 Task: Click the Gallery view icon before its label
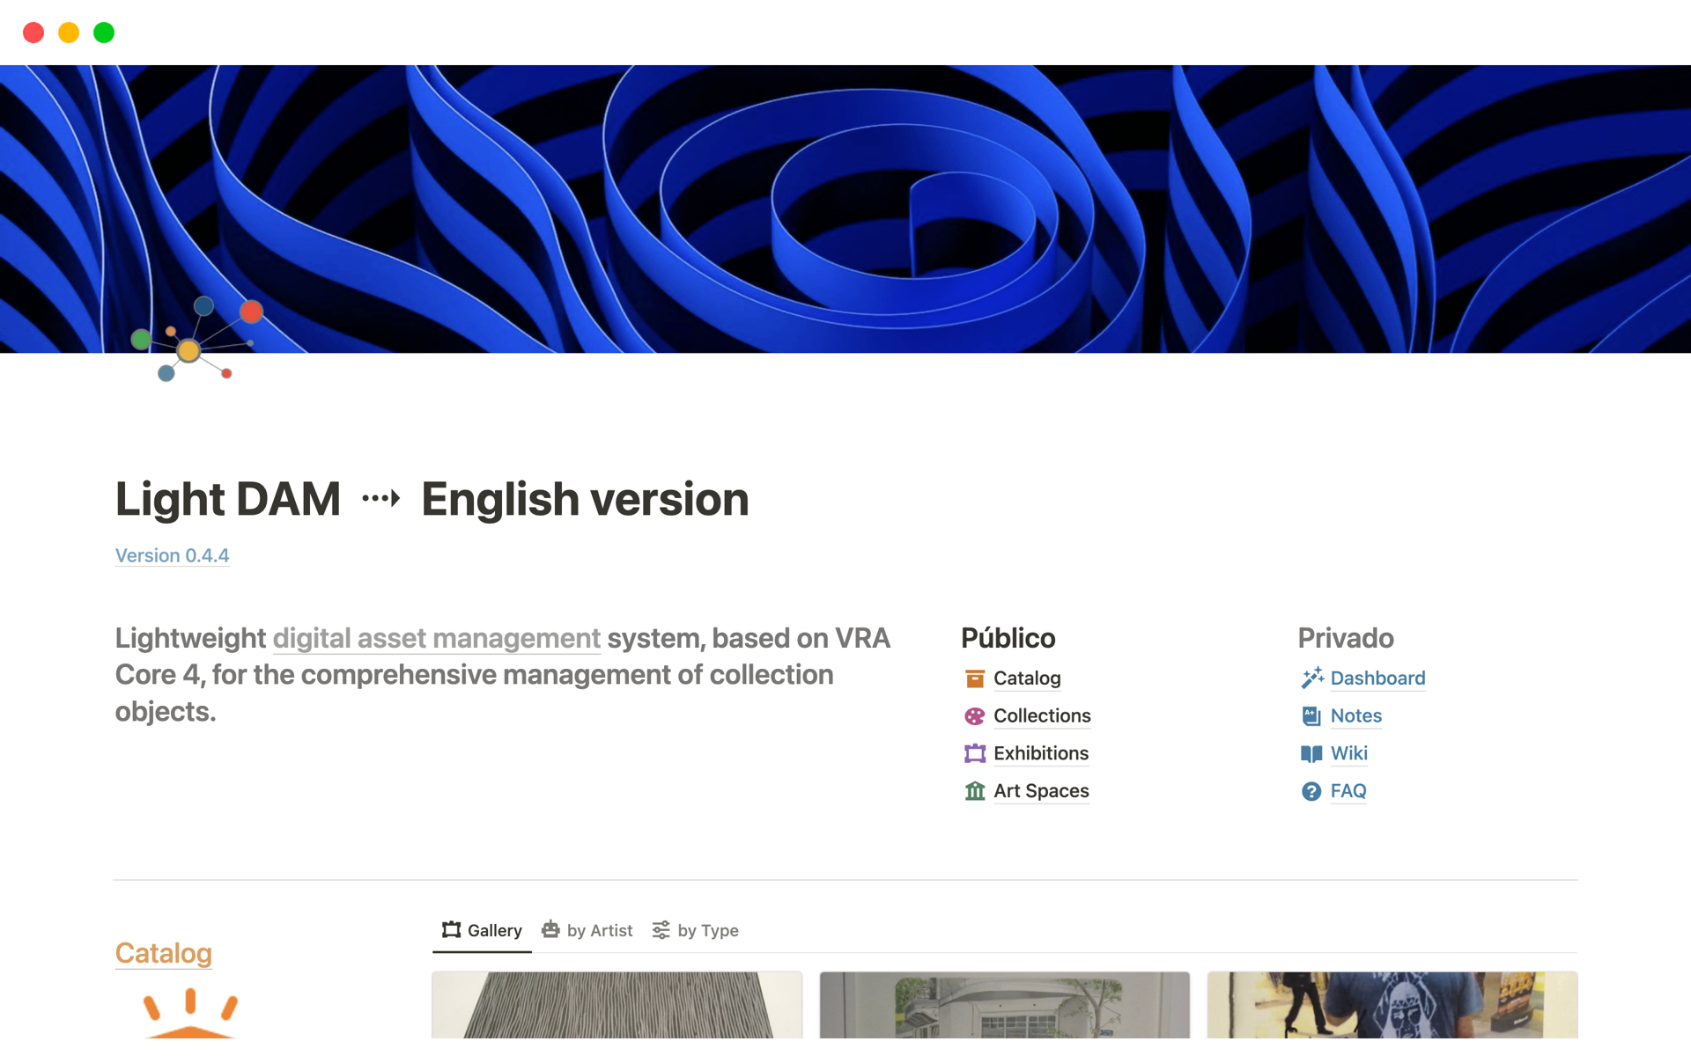(x=451, y=929)
